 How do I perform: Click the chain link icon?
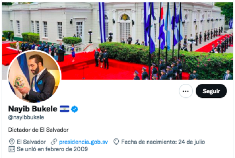pos(54,142)
